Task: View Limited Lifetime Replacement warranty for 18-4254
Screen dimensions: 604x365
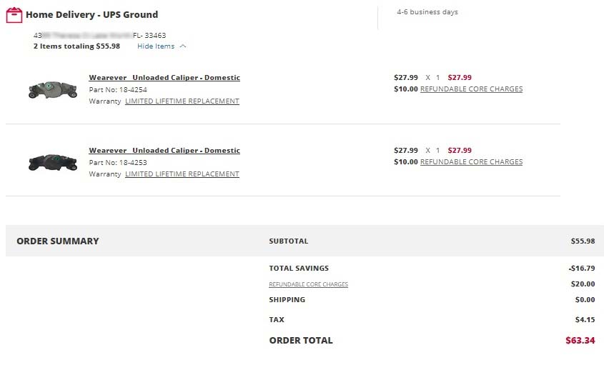Action: tap(182, 101)
